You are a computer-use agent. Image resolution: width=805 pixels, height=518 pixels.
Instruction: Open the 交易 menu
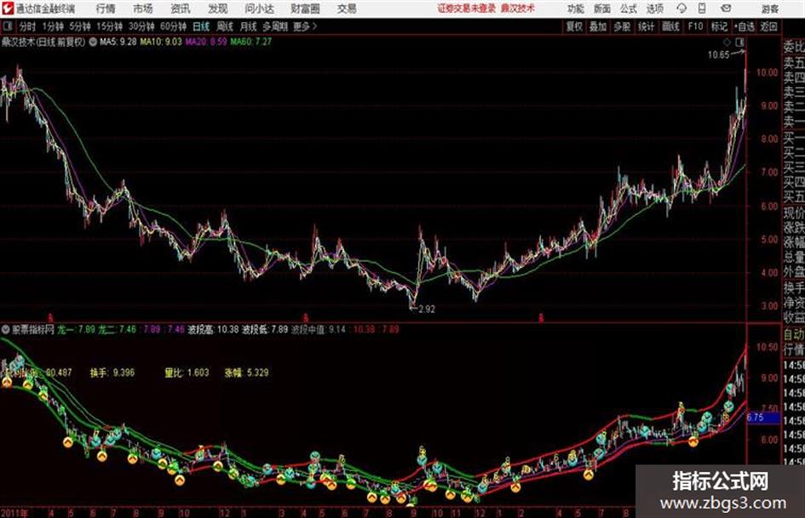(x=347, y=9)
